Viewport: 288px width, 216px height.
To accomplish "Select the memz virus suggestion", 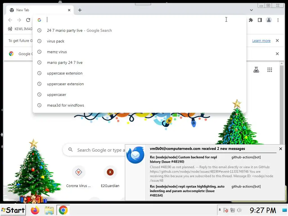I will coord(139,52).
